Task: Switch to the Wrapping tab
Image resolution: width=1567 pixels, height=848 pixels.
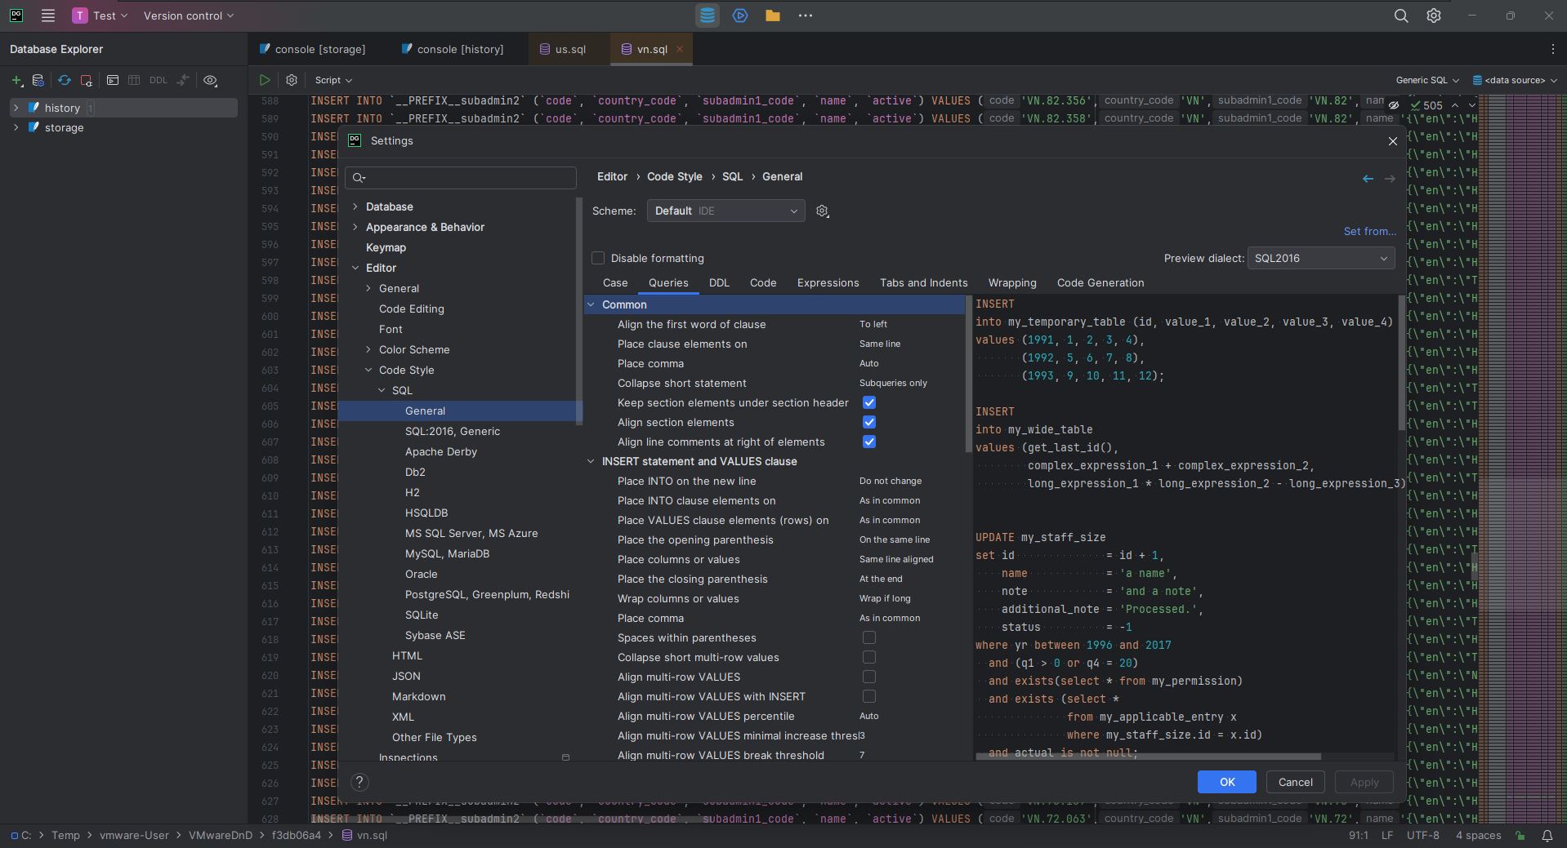Action: click(x=1011, y=282)
